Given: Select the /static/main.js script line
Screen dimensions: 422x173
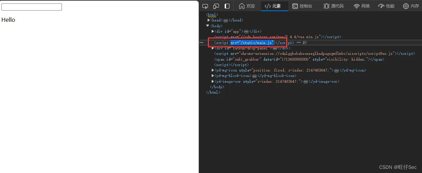Looking at the screenshot, I should (x=254, y=43).
